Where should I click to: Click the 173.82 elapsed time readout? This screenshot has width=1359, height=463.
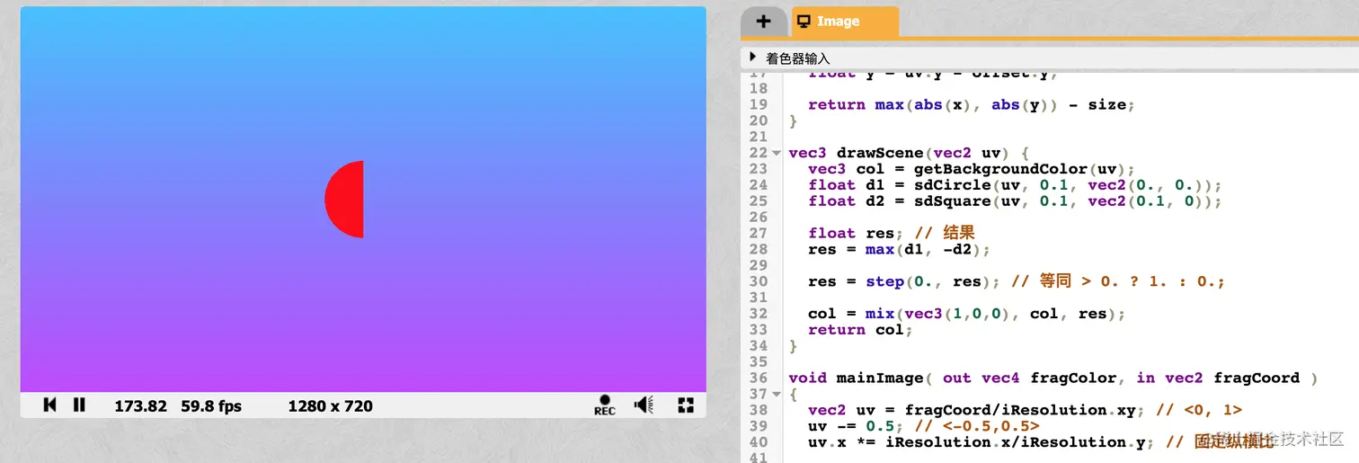(x=140, y=406)
